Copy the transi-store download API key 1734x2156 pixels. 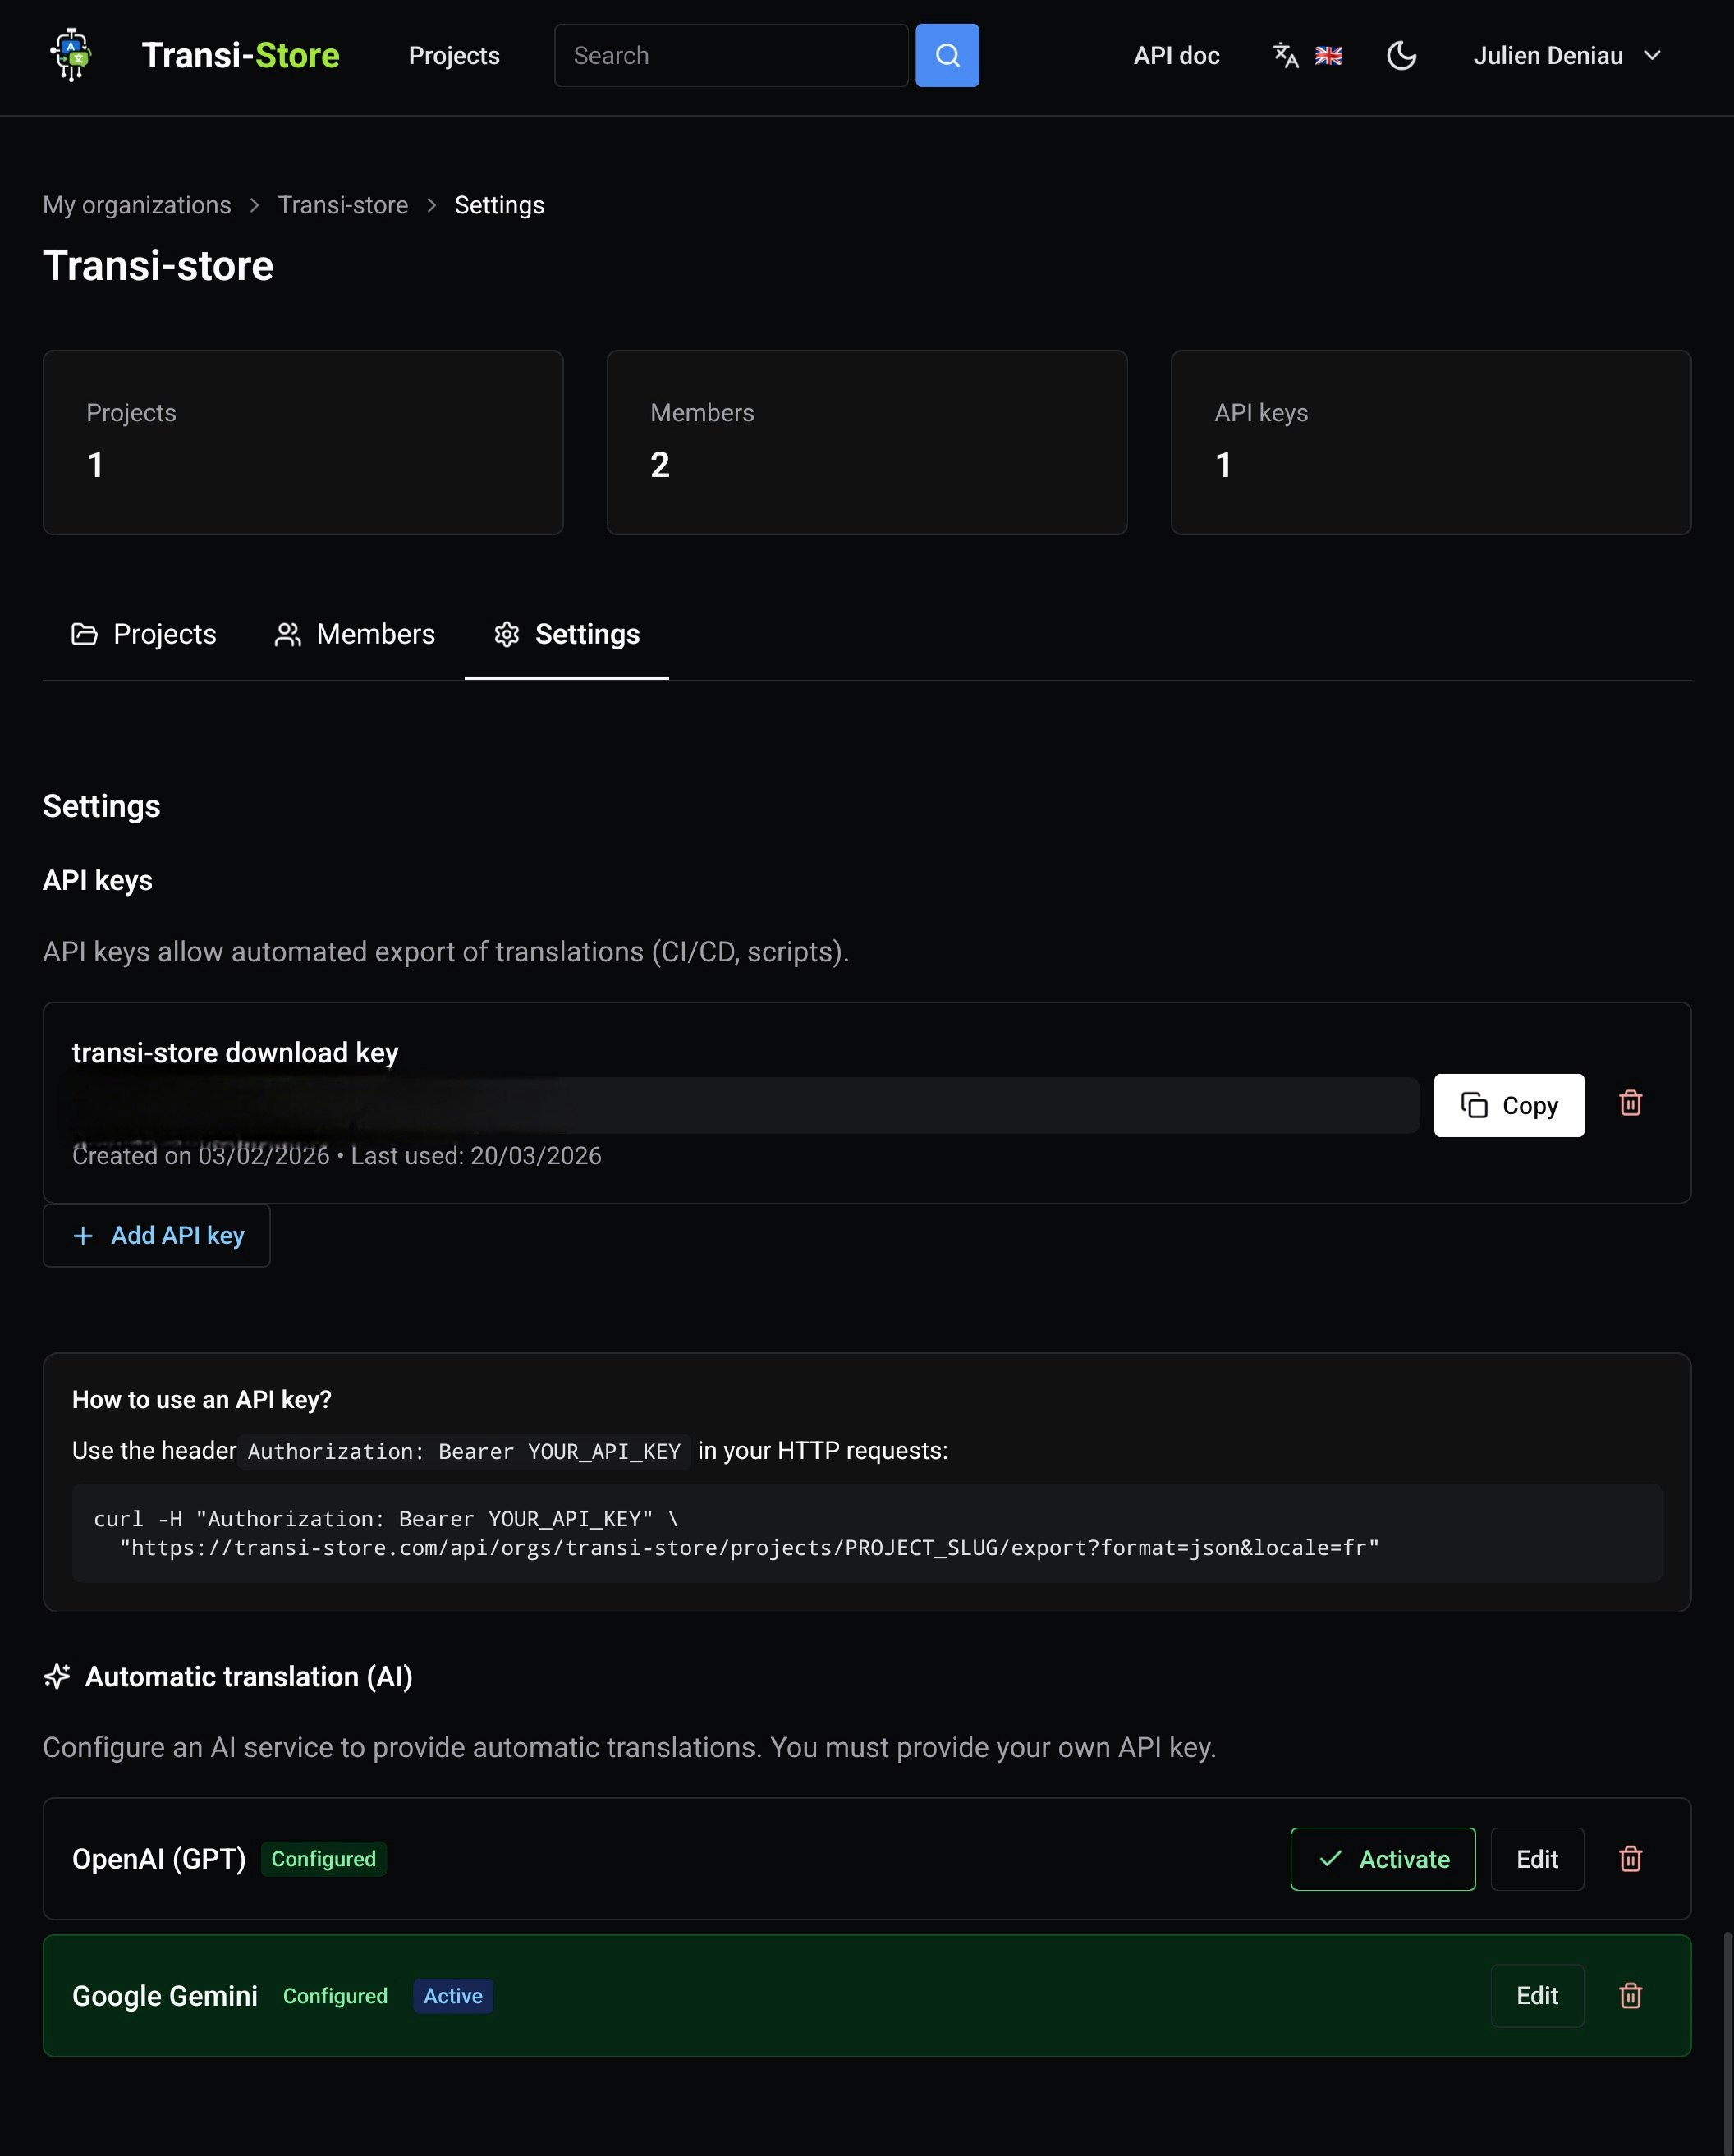[1508, 1105]
